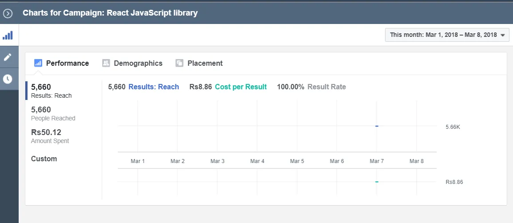Click the Placement tab icon
This screenshot has width=513, height=223.
click(x=179, y=63)
